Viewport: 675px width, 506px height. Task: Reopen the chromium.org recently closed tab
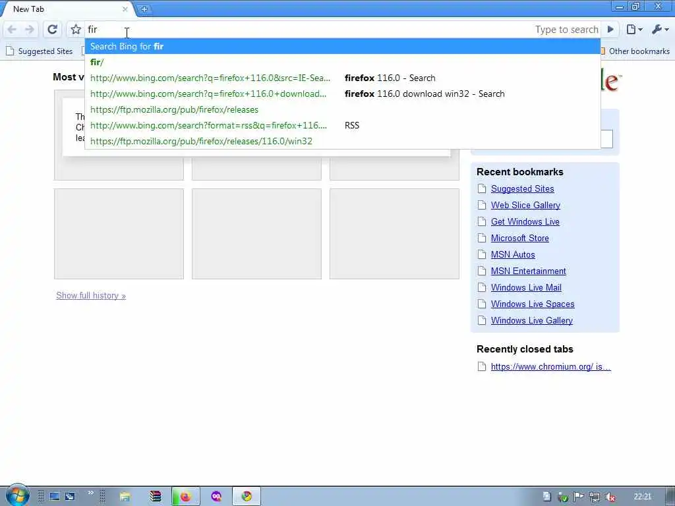point(550,366)
